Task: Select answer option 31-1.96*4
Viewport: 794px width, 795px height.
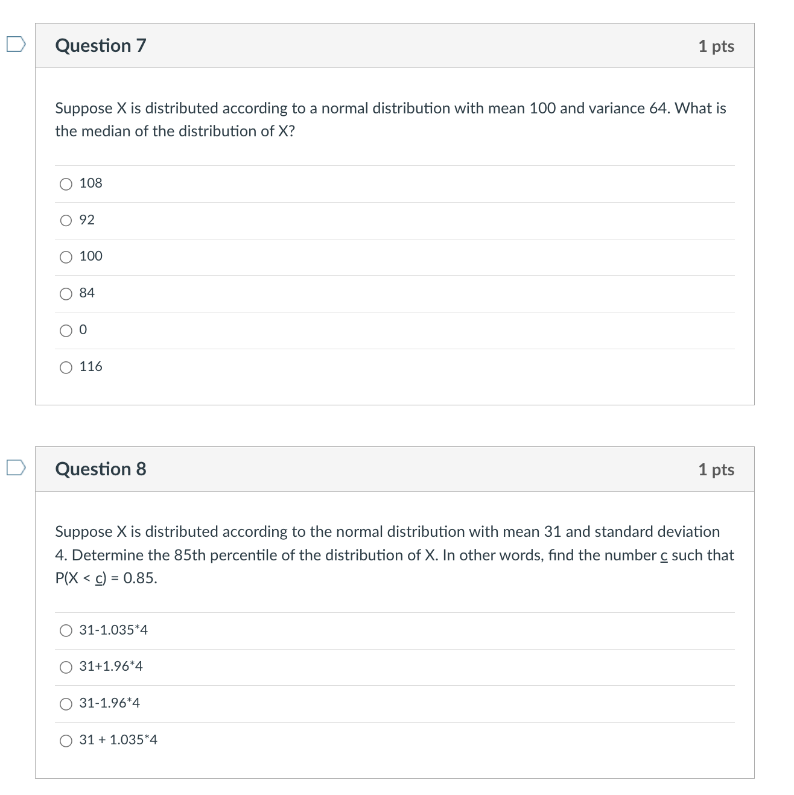Action: 66,704
